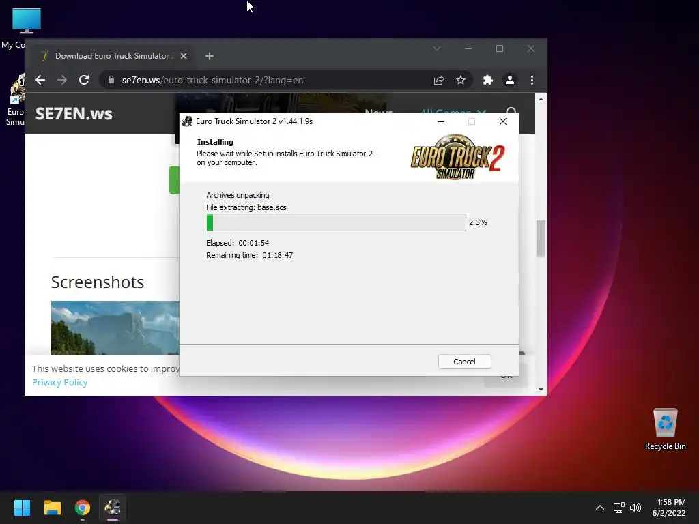This screenshot has height=524, width=699.
Task: Open Chrome profile avatar menu
Action: (509, 81)
